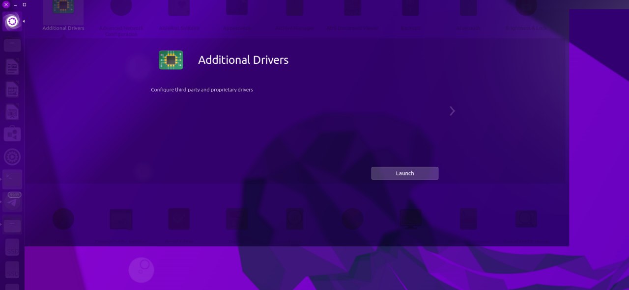629x290 pixels.
Task: Open the Ubuntu Dash home button
Action: (12, 22)
